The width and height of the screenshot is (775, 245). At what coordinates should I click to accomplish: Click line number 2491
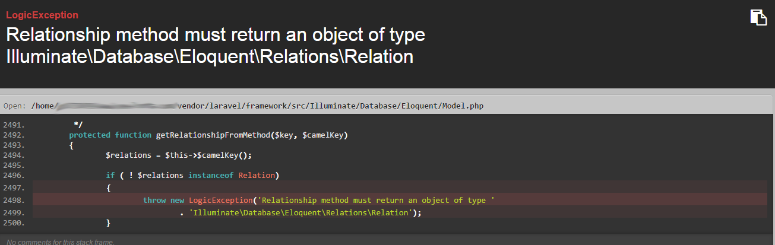point(14,125)
